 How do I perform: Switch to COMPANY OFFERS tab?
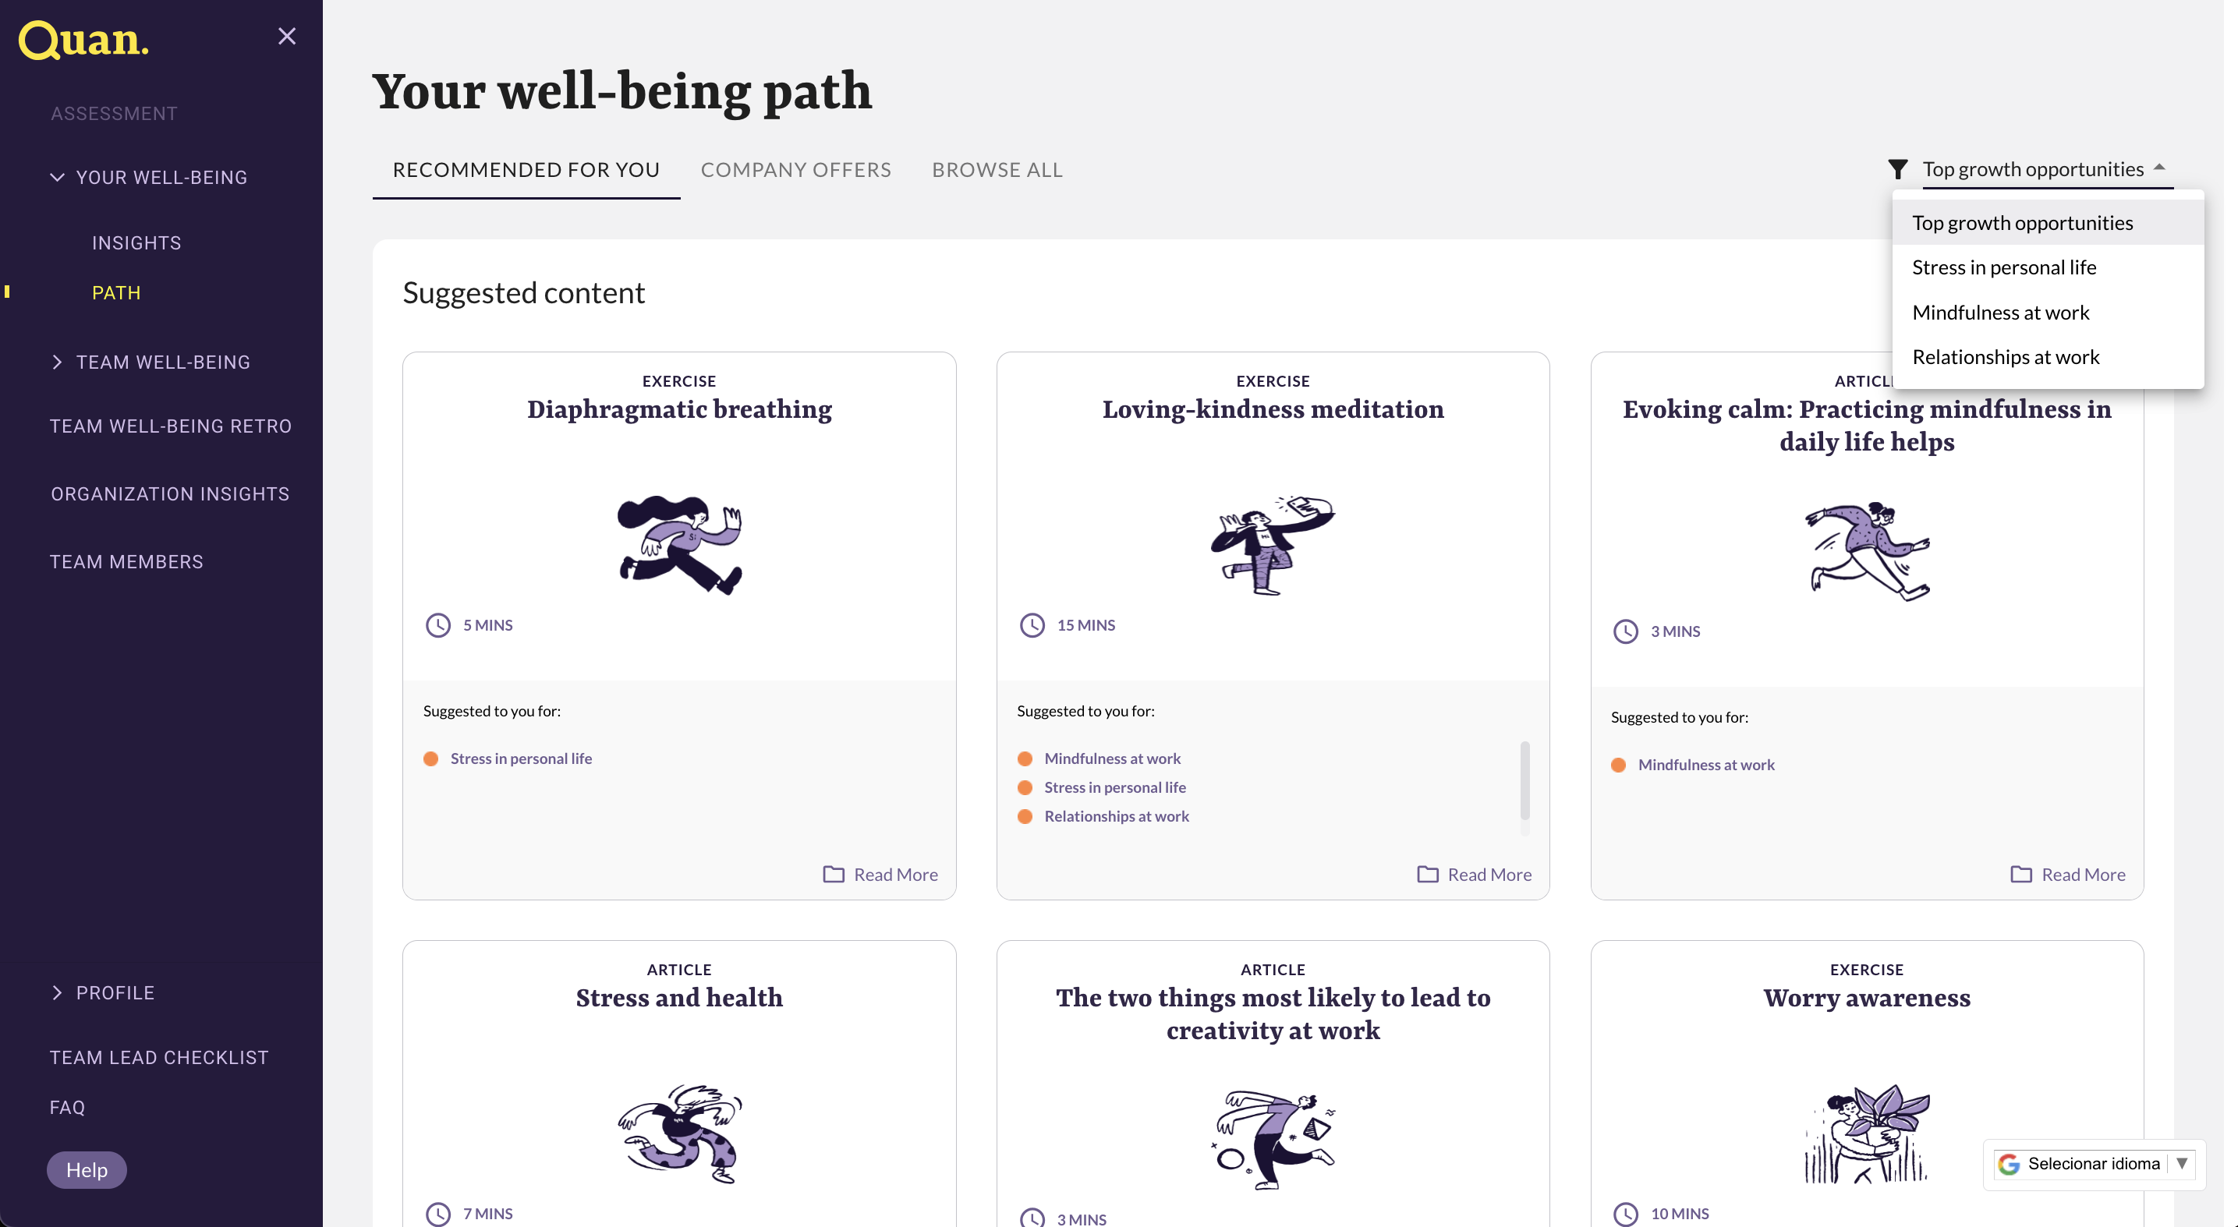tap(796, 169)
